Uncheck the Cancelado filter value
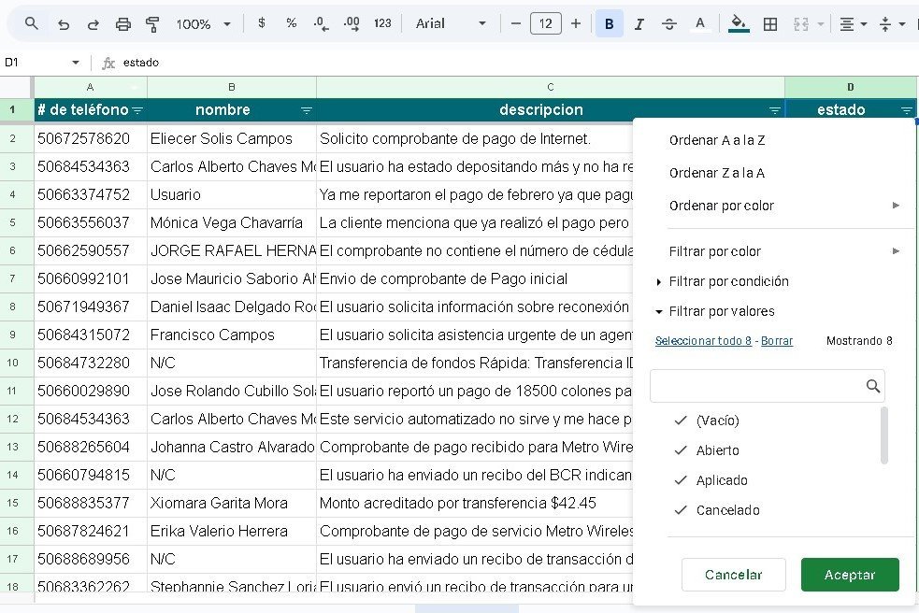 click(x=682, y=510)
